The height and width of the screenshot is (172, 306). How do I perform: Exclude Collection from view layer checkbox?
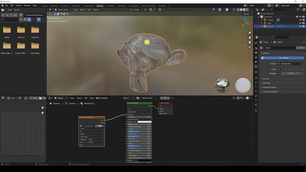297,17
